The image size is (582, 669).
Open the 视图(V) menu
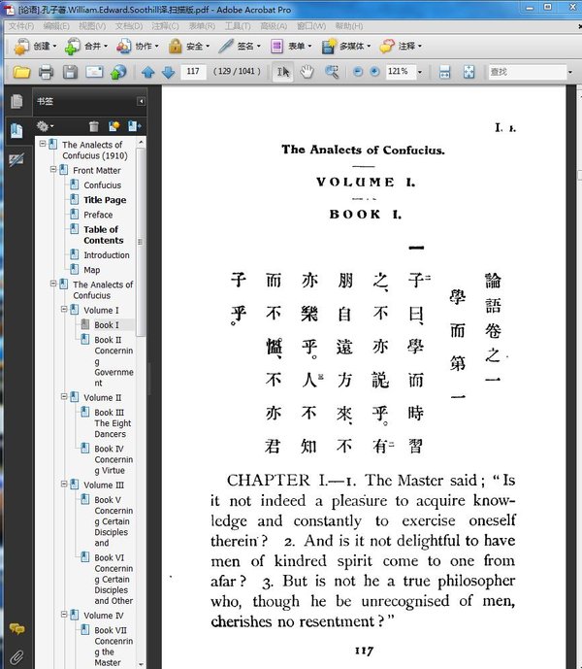[92, 26]
